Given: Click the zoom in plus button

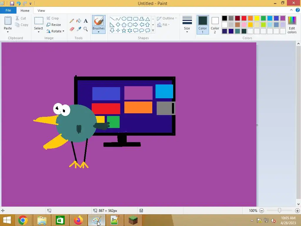Looking at the screenshot, I should (x=297, y=211).
